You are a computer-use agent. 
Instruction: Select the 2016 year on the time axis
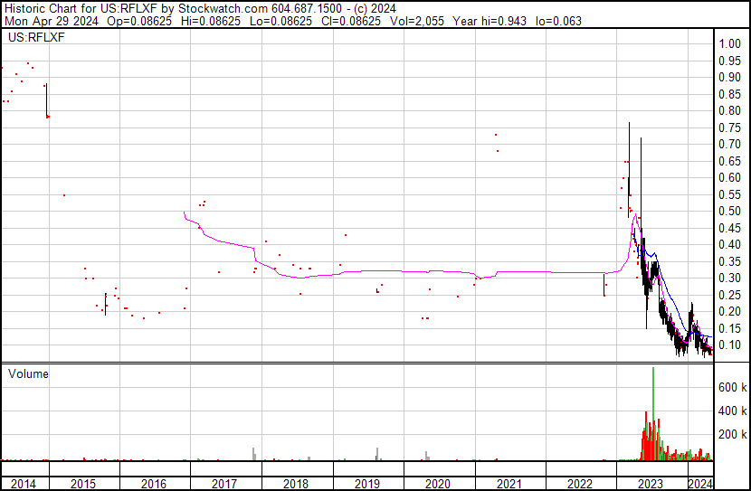pos(154,484)
